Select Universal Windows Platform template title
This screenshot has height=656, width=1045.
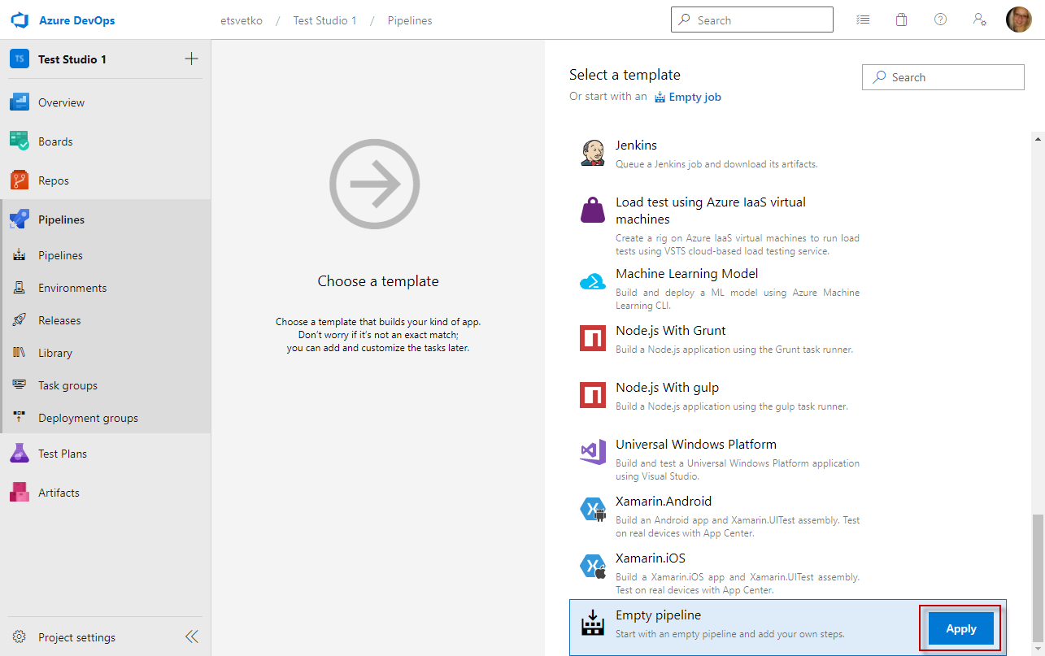click(696, 445)
